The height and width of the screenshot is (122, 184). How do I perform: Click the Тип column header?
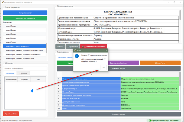(x=38, y=79)
